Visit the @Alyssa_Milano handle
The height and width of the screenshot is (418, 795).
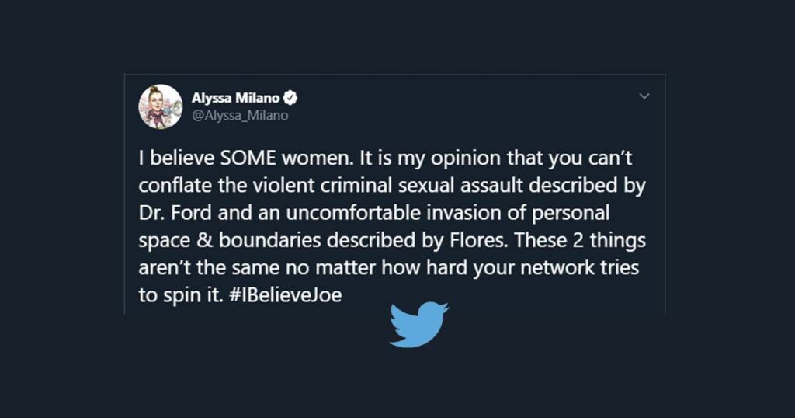[240, 116]
